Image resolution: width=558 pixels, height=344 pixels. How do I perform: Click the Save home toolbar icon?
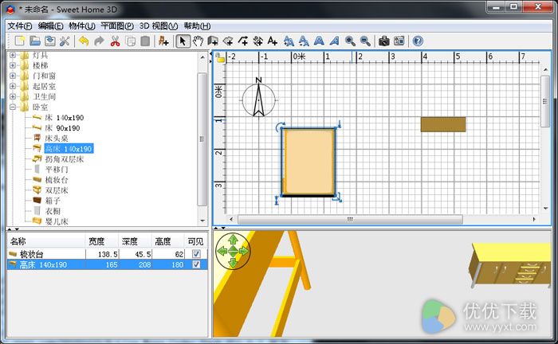[x=49, y=41]
